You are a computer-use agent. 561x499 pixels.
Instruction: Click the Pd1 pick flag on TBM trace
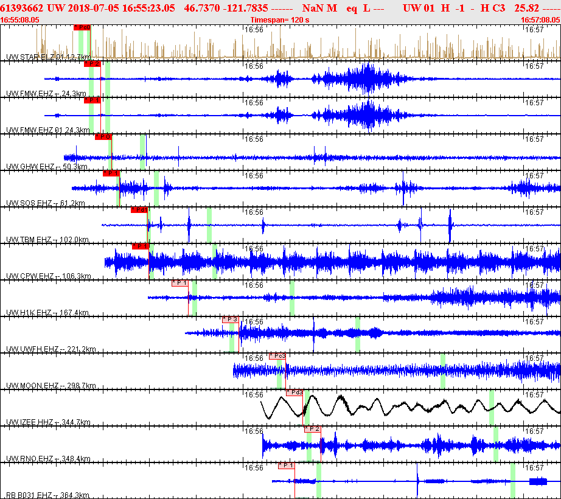point(139,210)
